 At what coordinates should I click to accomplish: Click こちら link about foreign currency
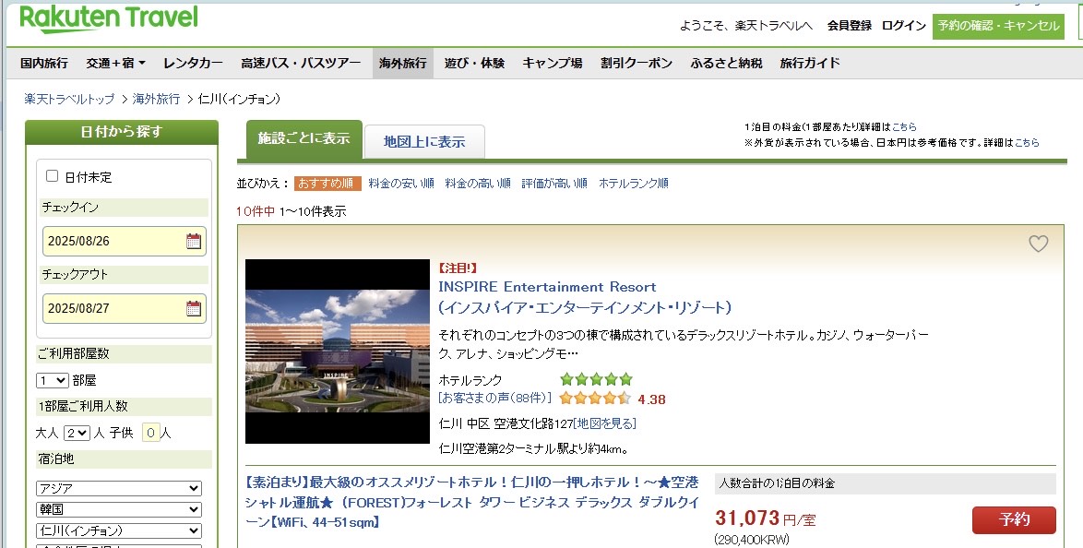(1027, 142)
